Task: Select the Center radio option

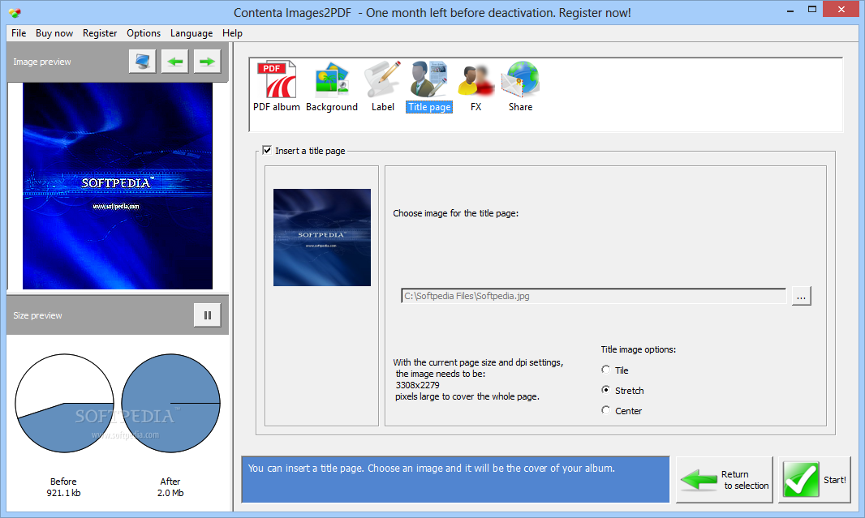Action: click(605, 410)
